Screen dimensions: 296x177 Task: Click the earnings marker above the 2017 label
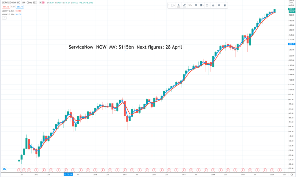tap(154, 170)
